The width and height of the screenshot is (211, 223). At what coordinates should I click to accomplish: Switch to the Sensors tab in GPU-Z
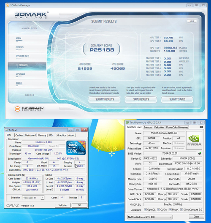point(148,127)
